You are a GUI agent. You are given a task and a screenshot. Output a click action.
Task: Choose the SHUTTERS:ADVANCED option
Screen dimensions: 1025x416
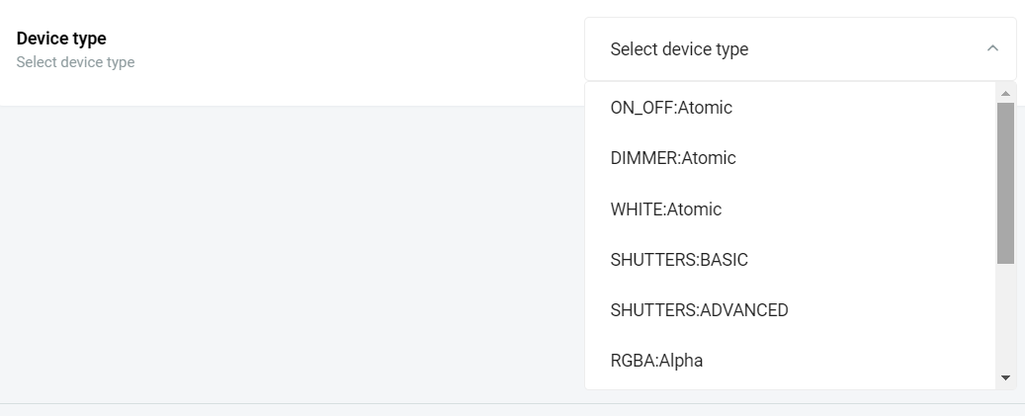click(699, 310)
